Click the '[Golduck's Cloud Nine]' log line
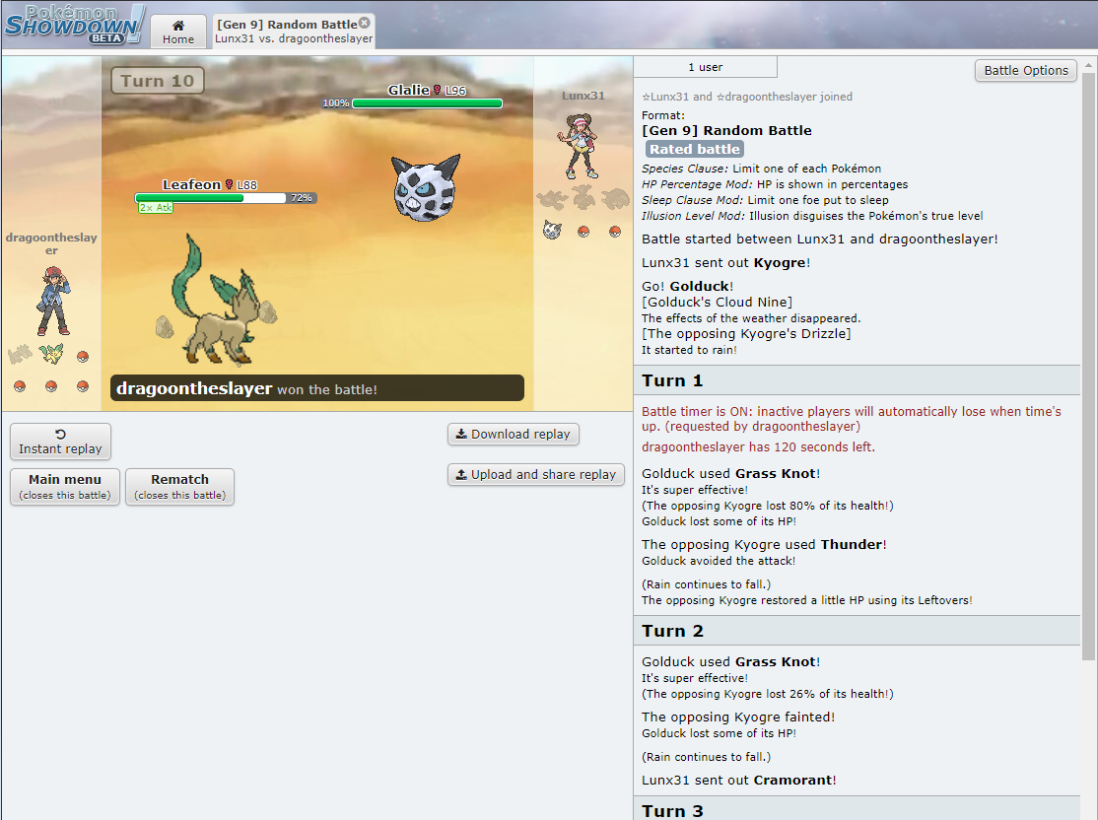This screenshot has height=820, width=1098. pyautogui.click(x=718, y=302)
